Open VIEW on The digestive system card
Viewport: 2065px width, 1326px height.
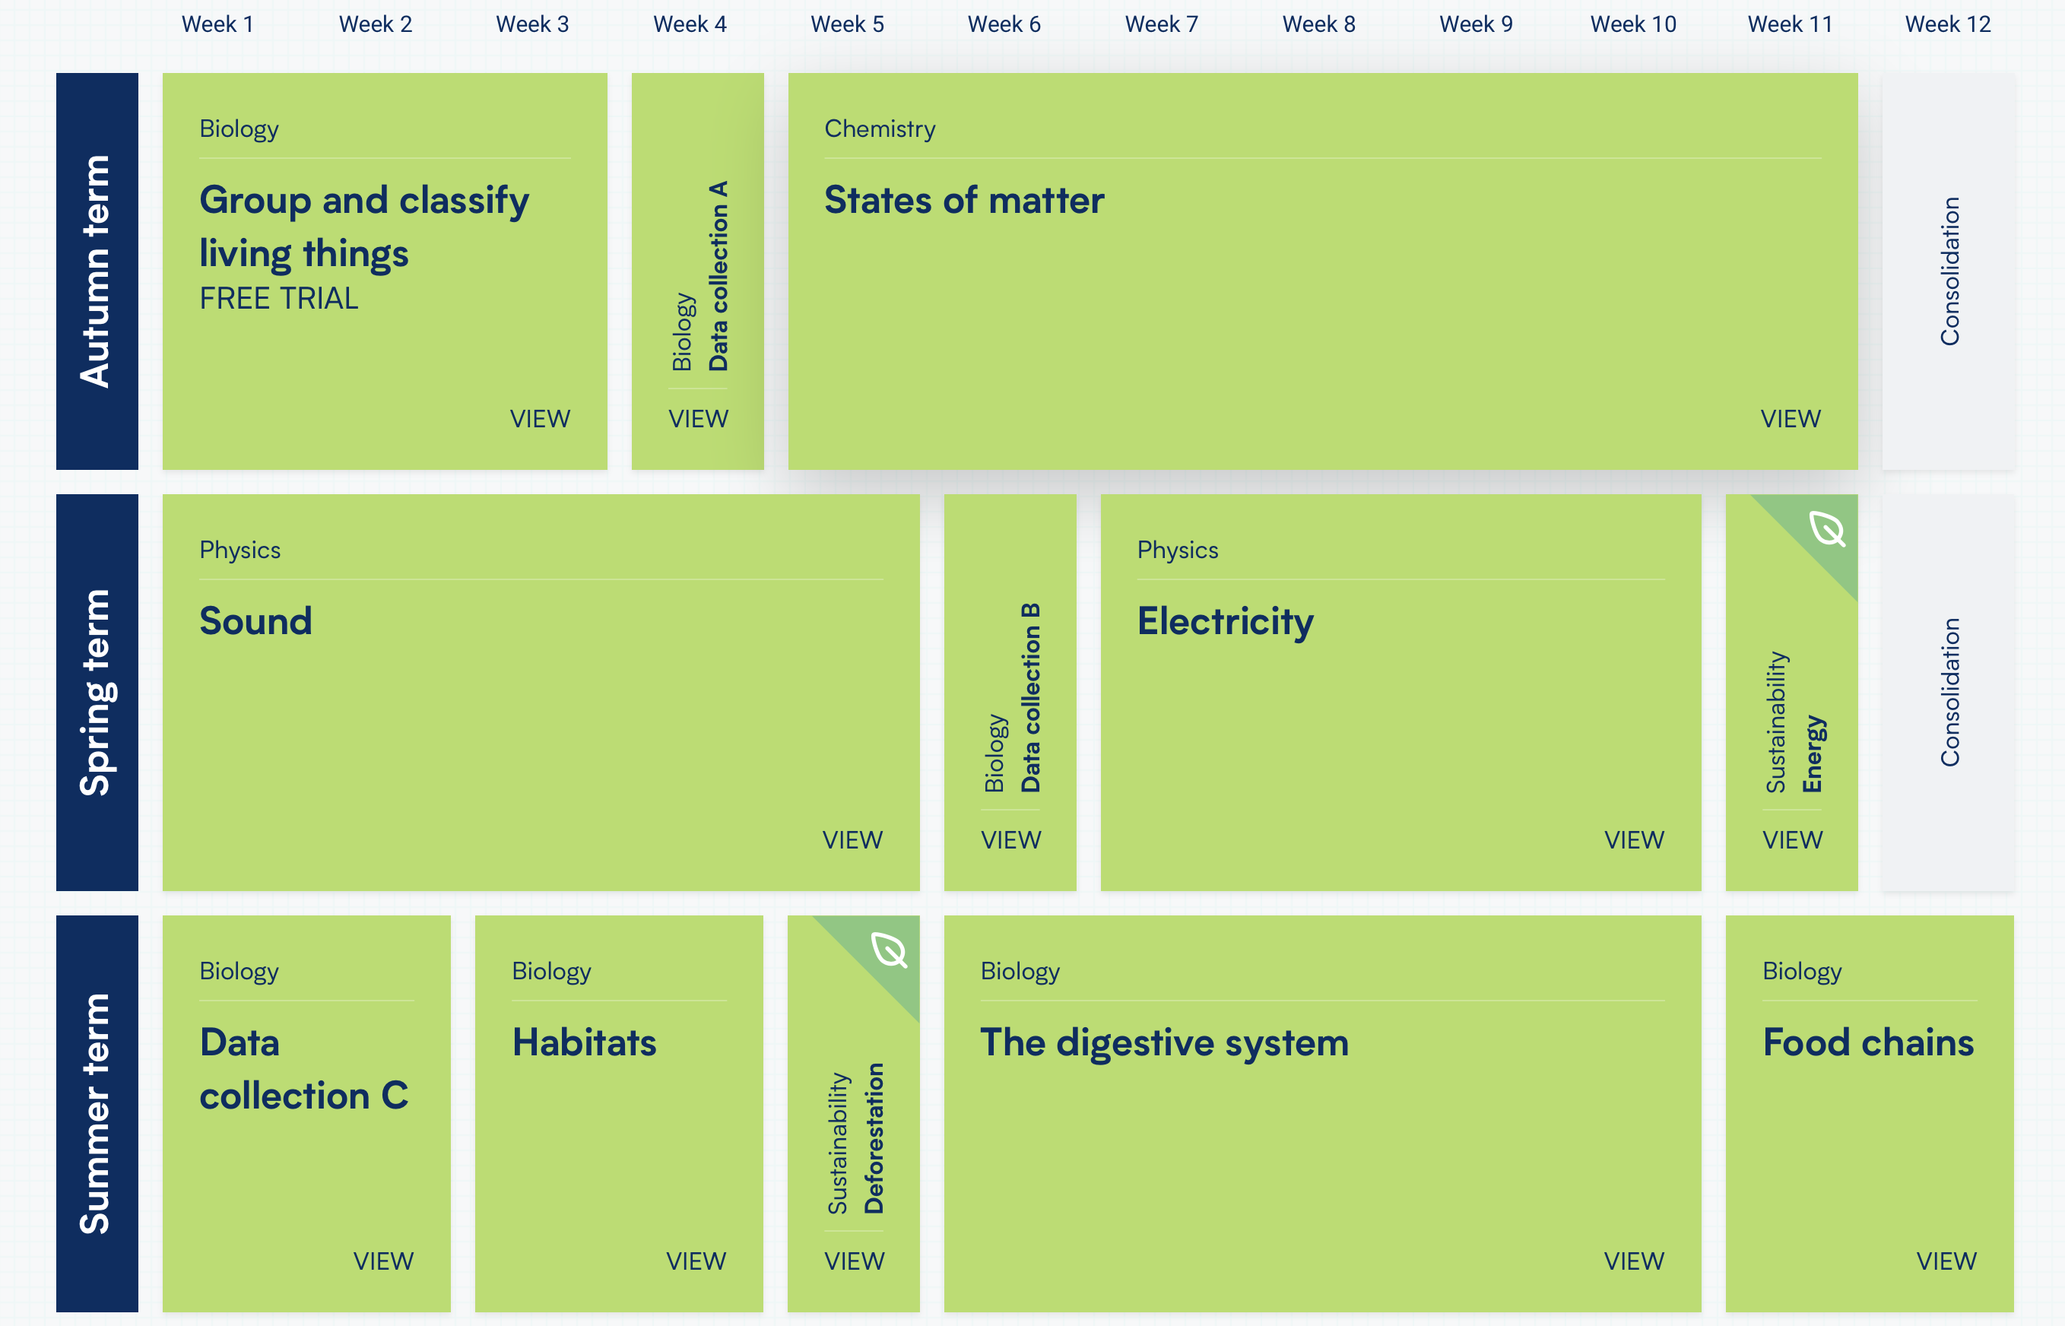coord(1634,1261)
